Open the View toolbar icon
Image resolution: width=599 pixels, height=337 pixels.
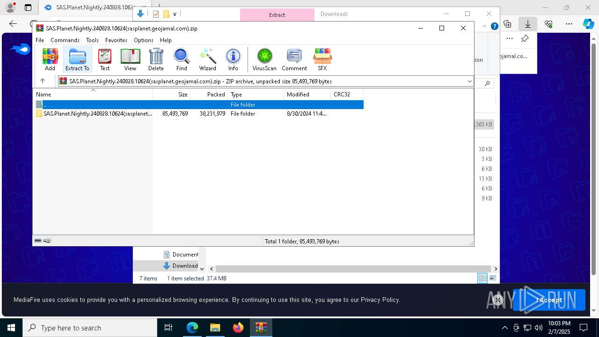pos(130,59)
